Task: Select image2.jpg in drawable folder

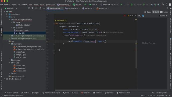Action: tap(20, 55)
